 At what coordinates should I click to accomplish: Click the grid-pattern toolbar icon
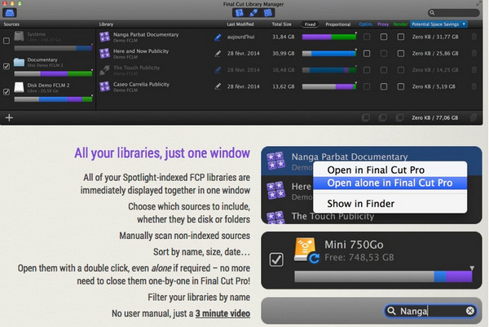[267, 13]
